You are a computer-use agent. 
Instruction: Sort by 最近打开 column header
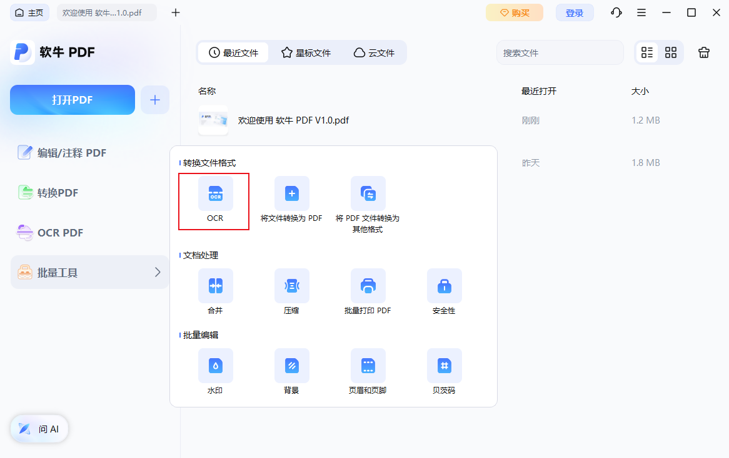coord(539,91)
